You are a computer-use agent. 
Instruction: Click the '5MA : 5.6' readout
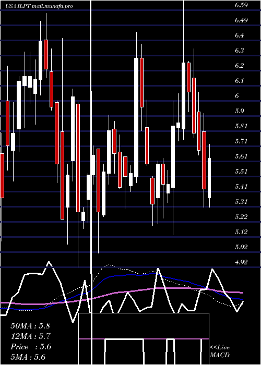click(28, 357)
